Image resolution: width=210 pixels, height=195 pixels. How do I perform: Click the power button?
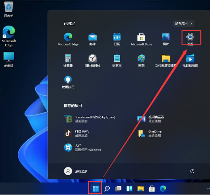tap(192, 171)
